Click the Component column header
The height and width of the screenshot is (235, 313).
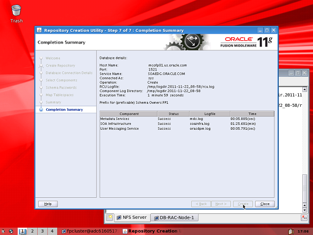pyautogui.click(x=129, y=114)
